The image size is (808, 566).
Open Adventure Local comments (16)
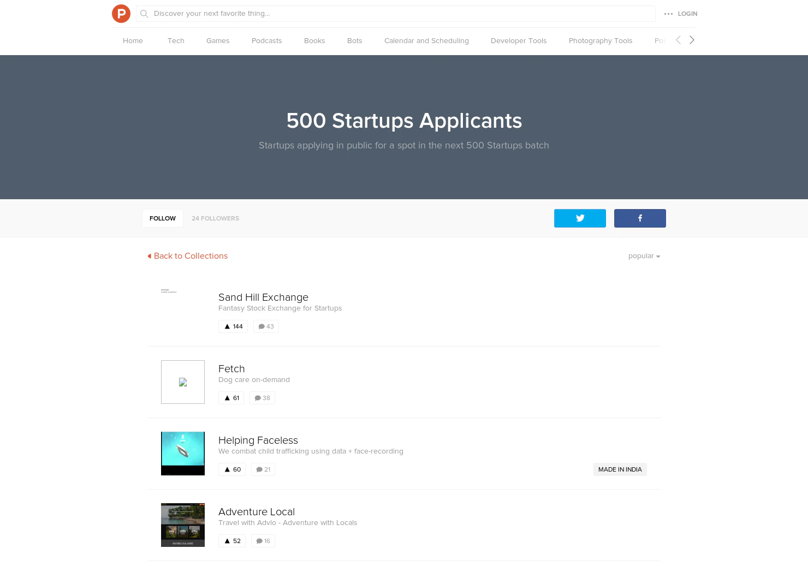(x=263, y=541)
